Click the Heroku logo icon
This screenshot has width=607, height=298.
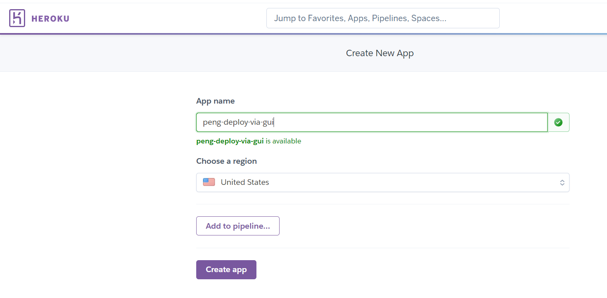click(17, 18)
